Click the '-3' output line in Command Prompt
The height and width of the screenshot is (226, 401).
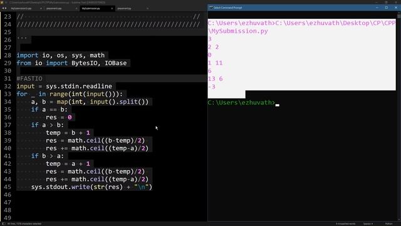point(212,87)
